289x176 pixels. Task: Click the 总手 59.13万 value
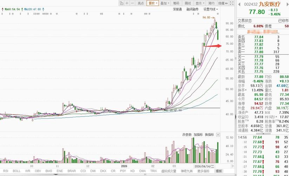click(x=257, y=86)
